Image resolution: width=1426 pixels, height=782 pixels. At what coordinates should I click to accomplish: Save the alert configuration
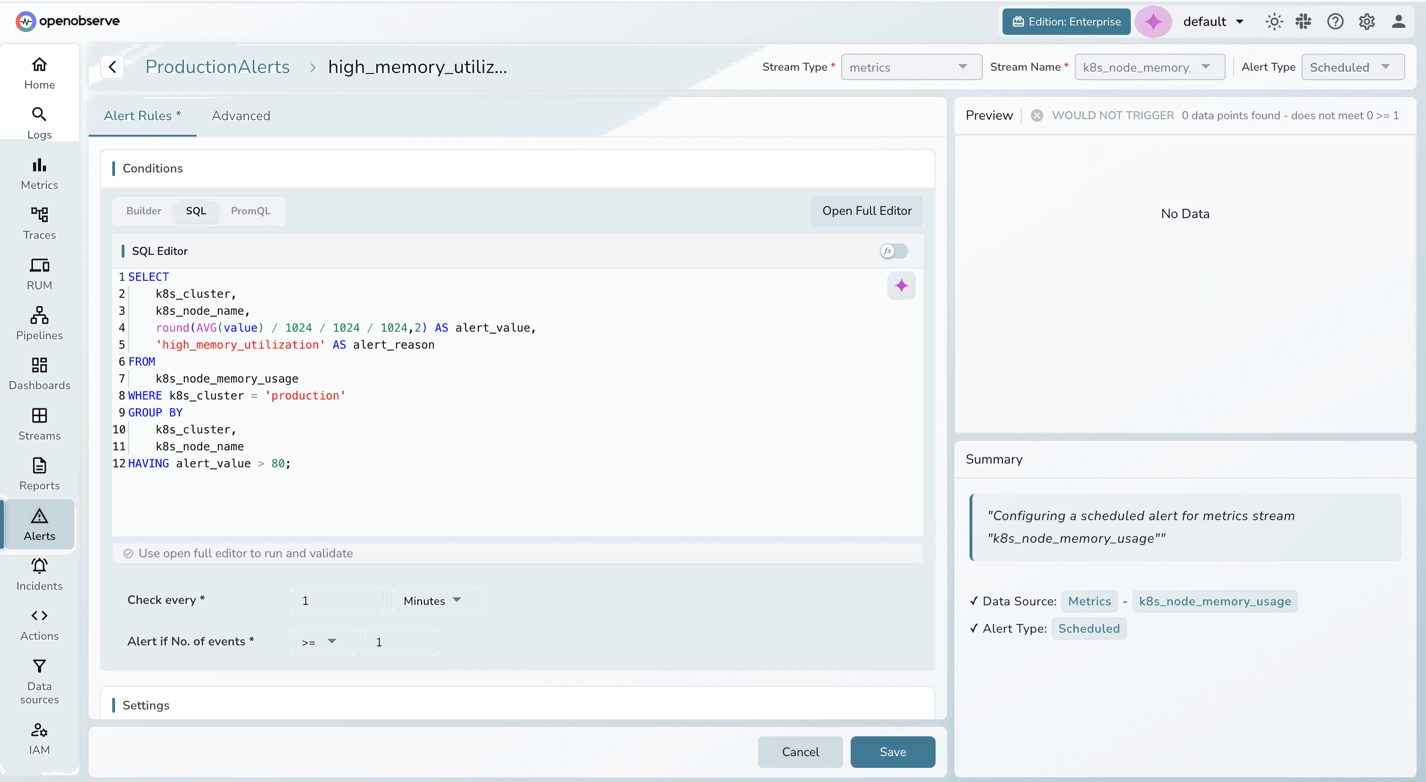click(x=892, y=751)
